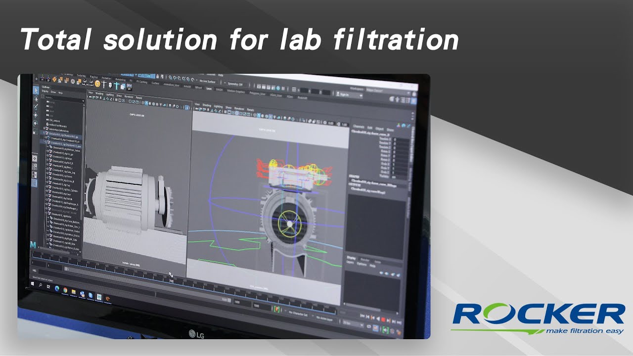Select the Chemker610_rig:Case row in Outliner

(61, 194)
